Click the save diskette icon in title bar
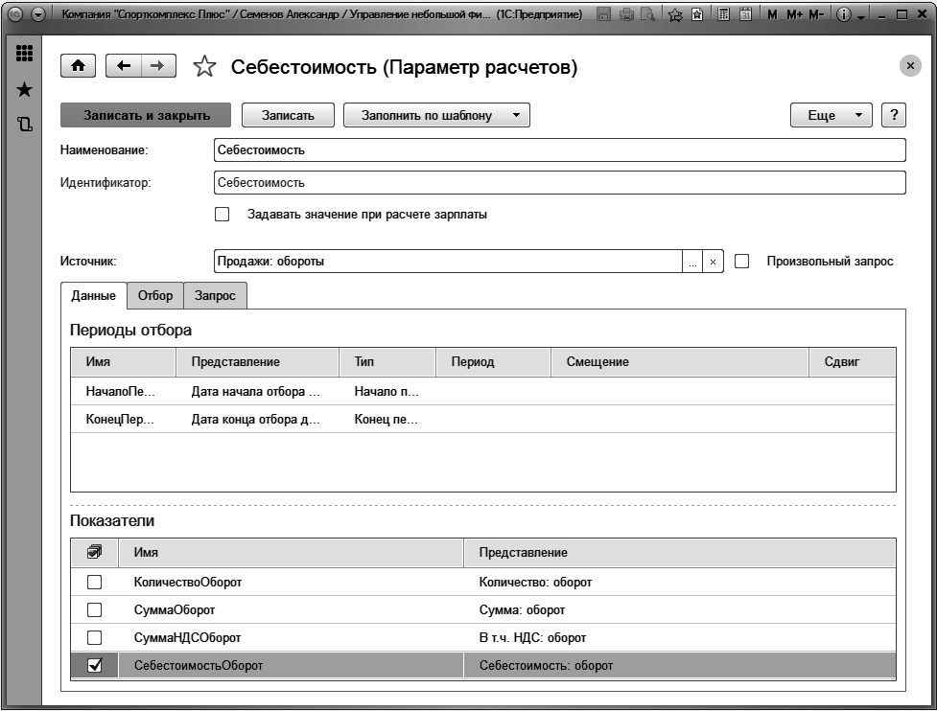Viewport: 937px width, 711px height. [x=603, y=14]
